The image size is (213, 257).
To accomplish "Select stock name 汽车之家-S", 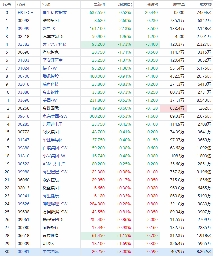I will tap(53, 37).
